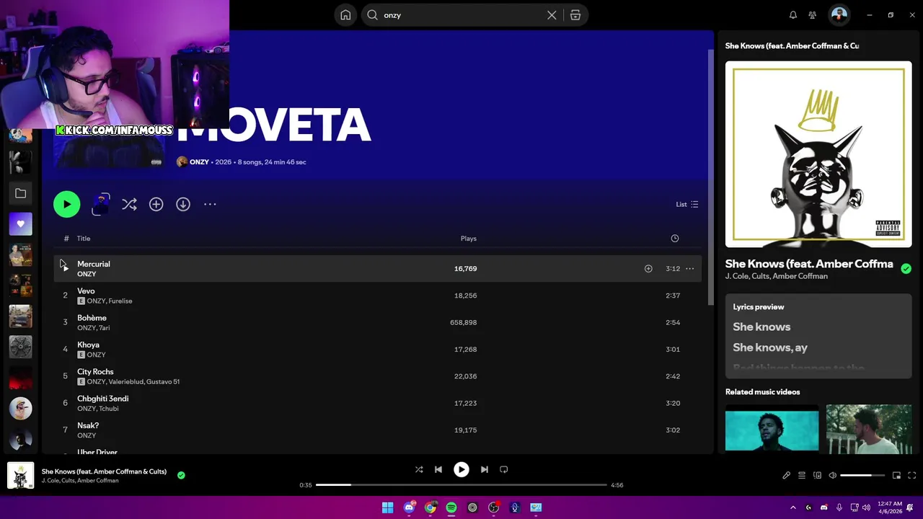923x519 pixels.
Task: Play the MOVETA album with green button
Action: pyautogui.click(x=66, y=204)
